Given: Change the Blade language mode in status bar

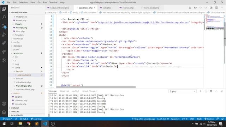Looking at the screenshot, I should tap(199, 119).
